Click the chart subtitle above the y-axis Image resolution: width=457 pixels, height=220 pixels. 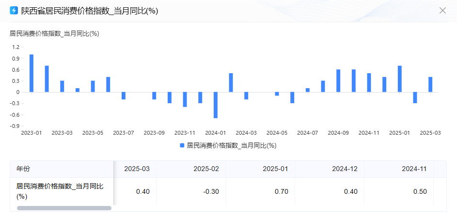(x=54, y=34)
